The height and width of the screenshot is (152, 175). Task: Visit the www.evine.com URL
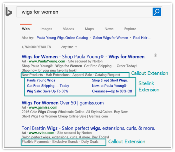coord(42,133)
